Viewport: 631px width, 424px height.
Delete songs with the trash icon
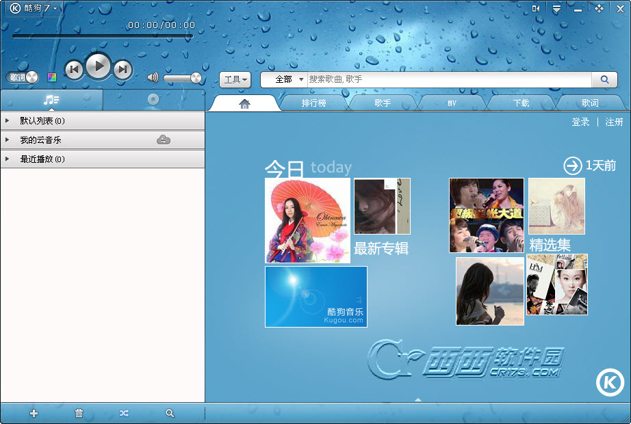[x=79, y=413]
